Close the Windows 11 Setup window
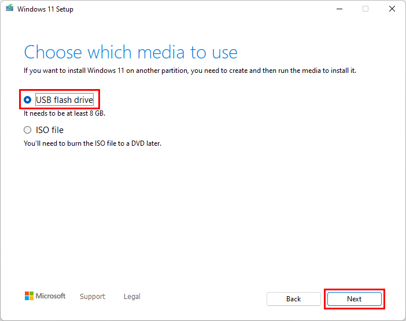Viewport: 406px width, 321px height. coord(393,9)
